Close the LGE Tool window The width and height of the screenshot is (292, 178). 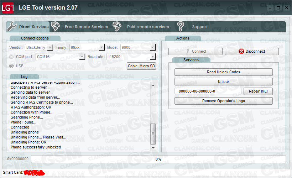coord(287,8)
